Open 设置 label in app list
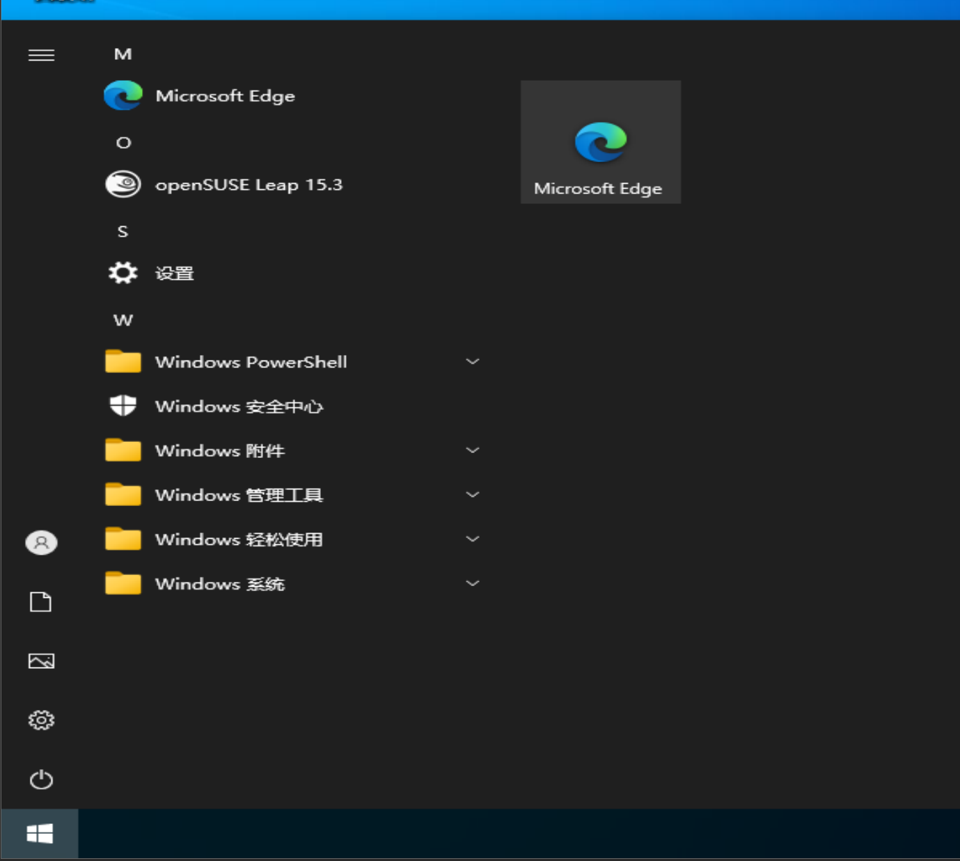The height and width of the screenshot is (861, 960). click(x=174, y=274)
